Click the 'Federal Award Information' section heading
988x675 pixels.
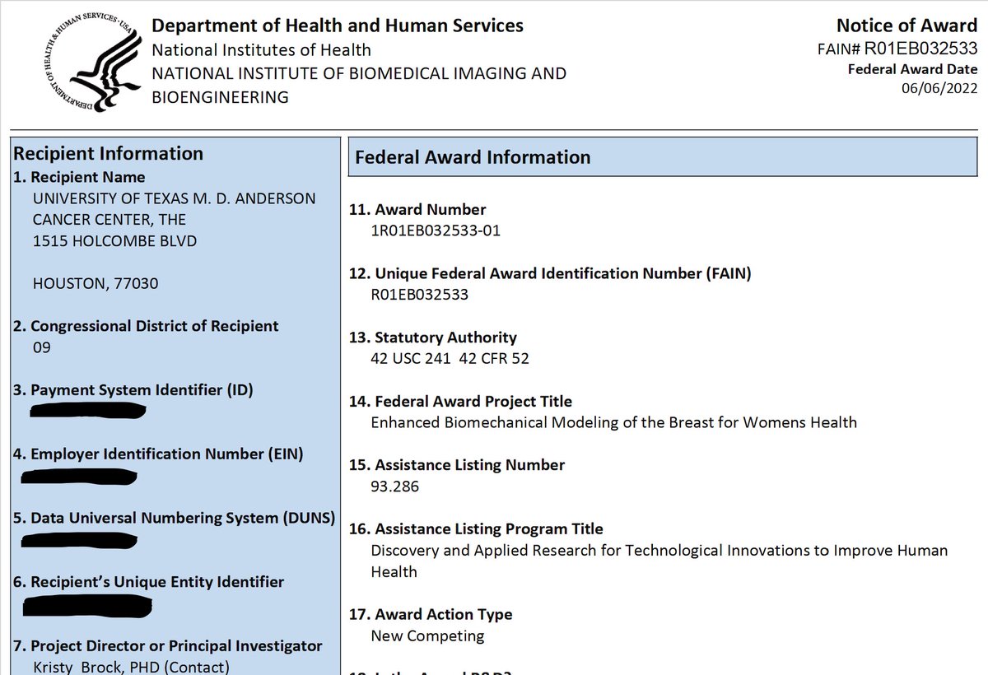(473, 157)
